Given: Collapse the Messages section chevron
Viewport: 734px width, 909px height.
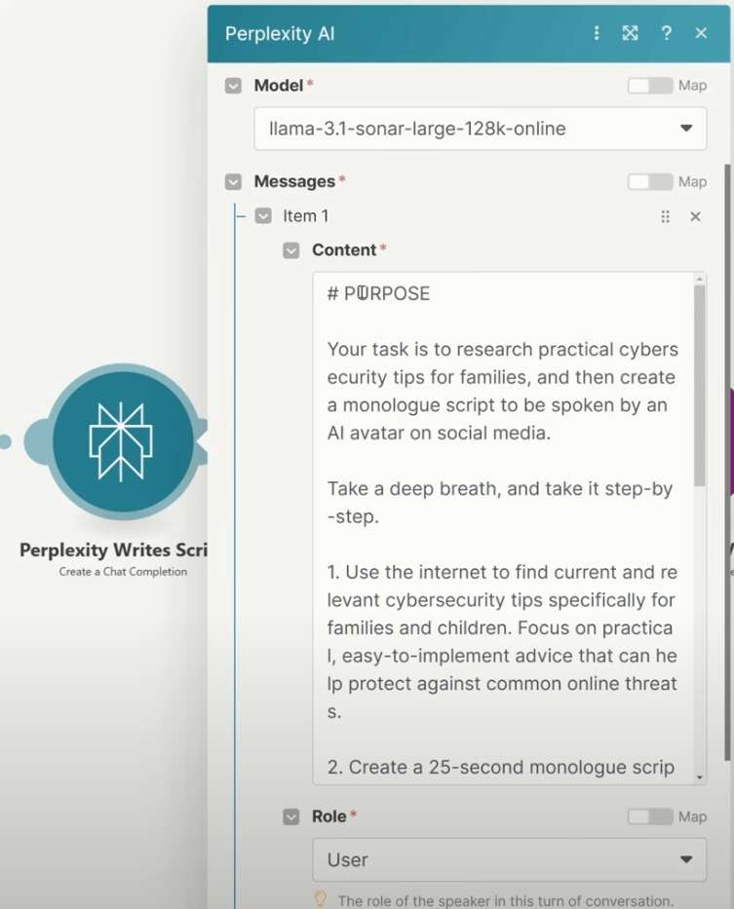Looking at the screenshot, I should pos(233,182).
